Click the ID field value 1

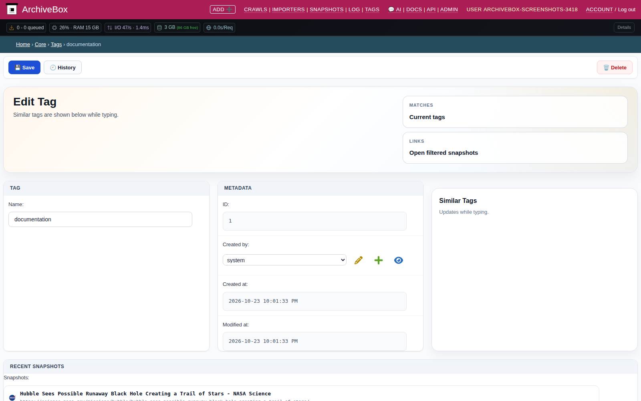pos(314,221)
